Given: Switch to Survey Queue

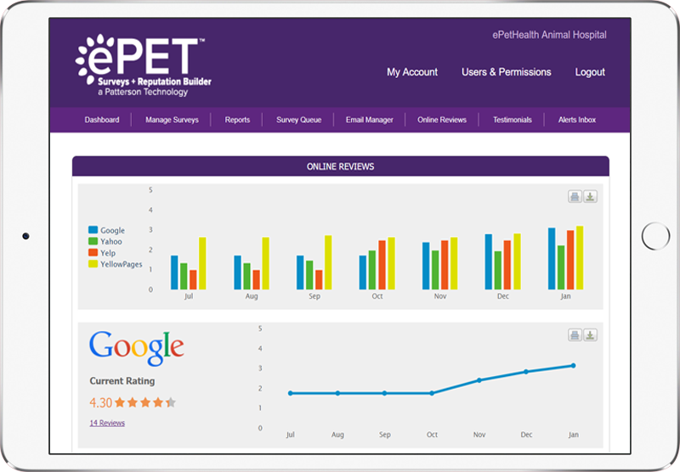Looking at the screenshot, I should click(x=299, y=120).
